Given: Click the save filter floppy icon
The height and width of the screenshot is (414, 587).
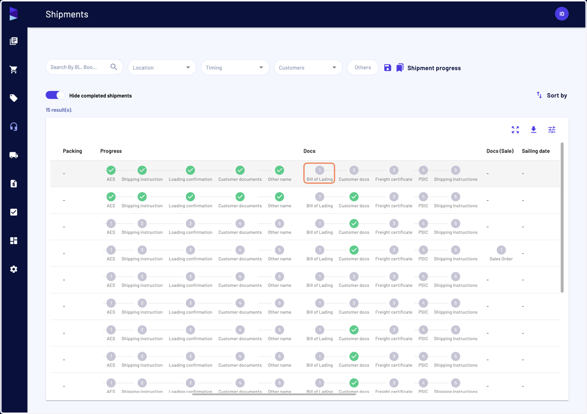Looking at the screenshot, I should (387, 67).
